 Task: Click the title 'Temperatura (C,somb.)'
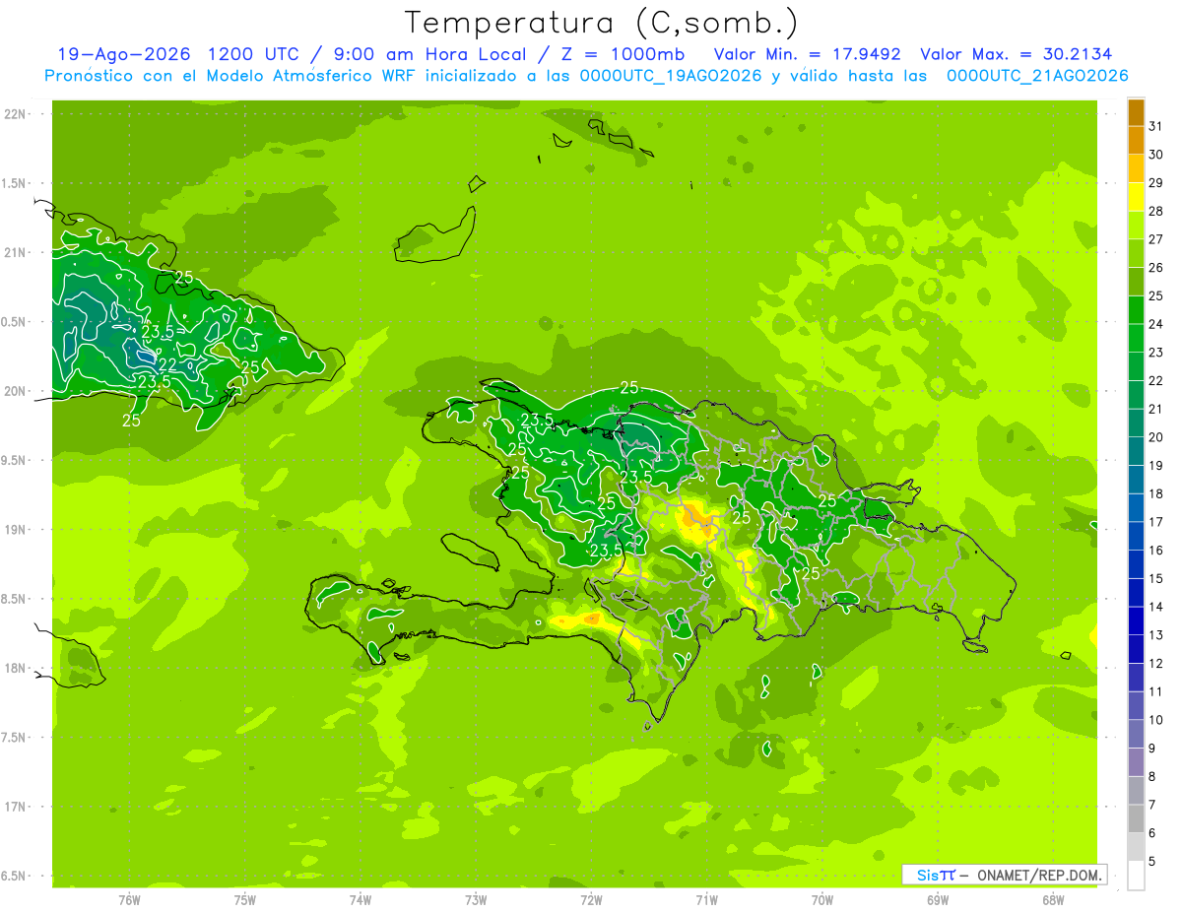click(x=601, y=23)
